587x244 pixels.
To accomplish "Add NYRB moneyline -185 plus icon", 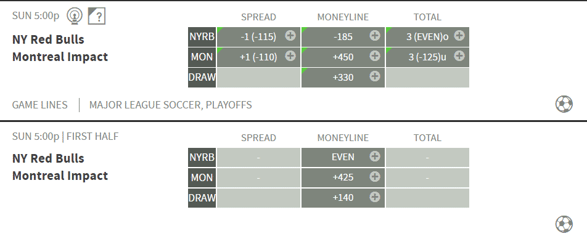I will (x=375, y=36).
